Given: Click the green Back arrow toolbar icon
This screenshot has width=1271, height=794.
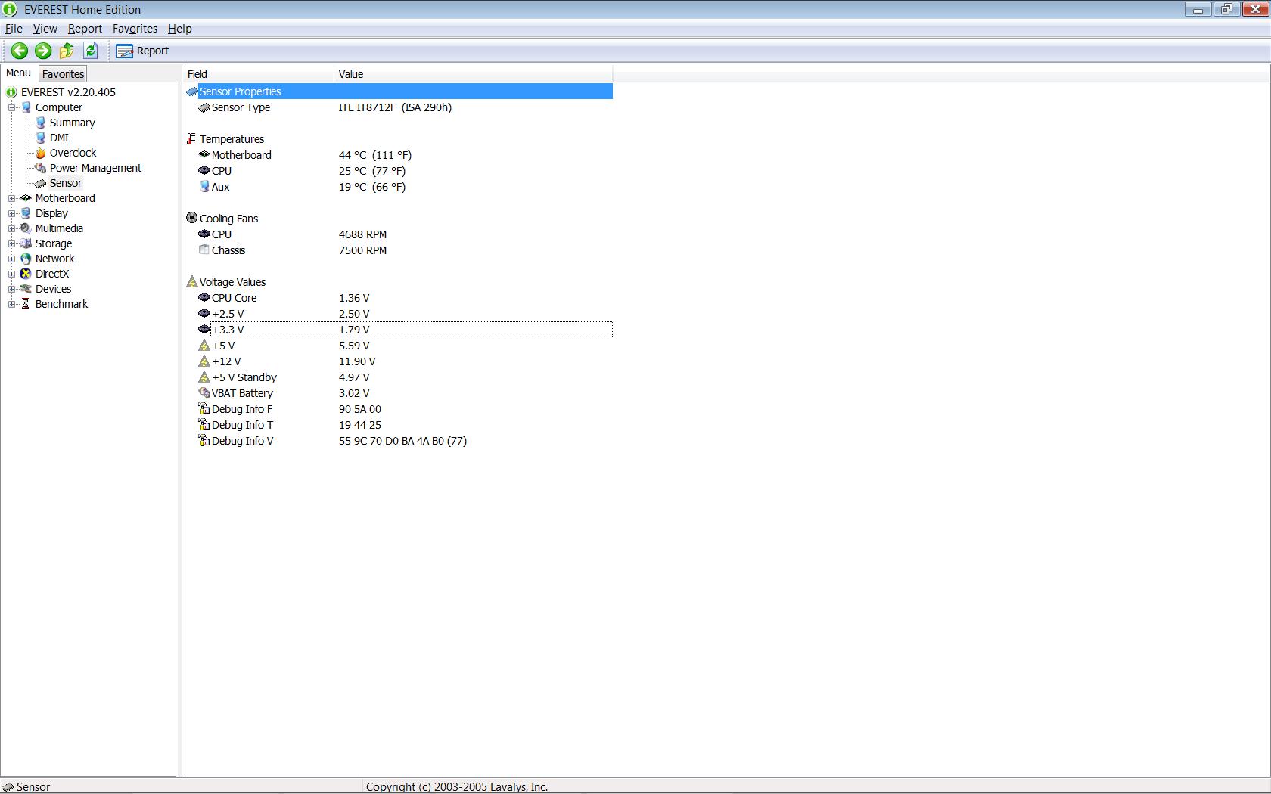Looking at the screenshot, I should click(x=20, y=51).
